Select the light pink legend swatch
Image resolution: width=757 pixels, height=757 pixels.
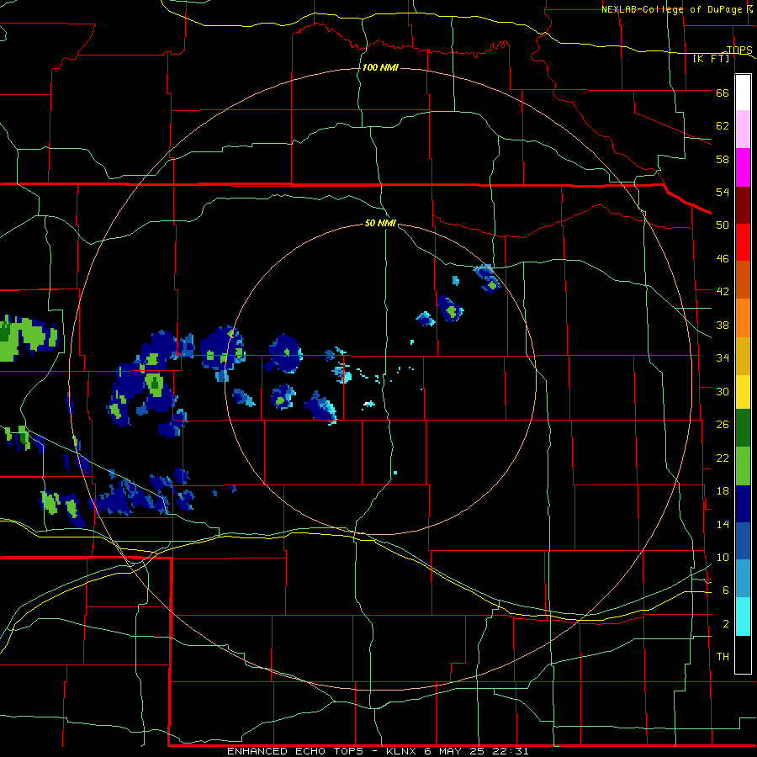click(x=743, y=130)
